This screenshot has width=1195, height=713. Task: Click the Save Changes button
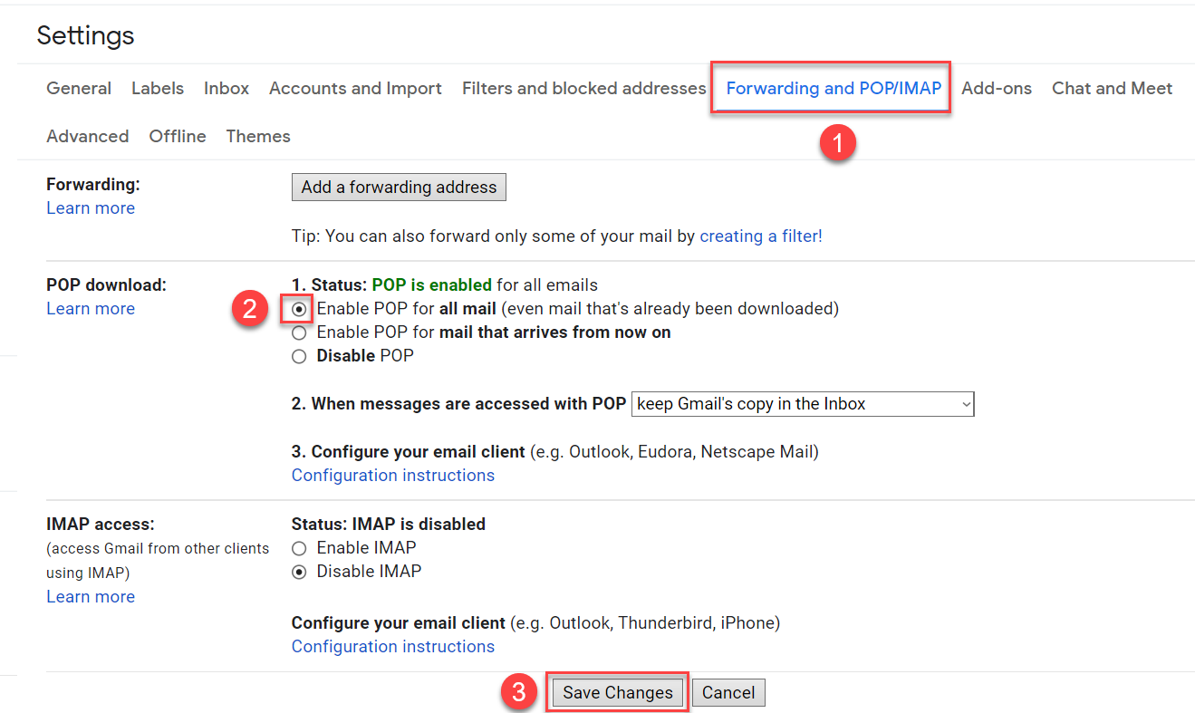pos(617,693)
